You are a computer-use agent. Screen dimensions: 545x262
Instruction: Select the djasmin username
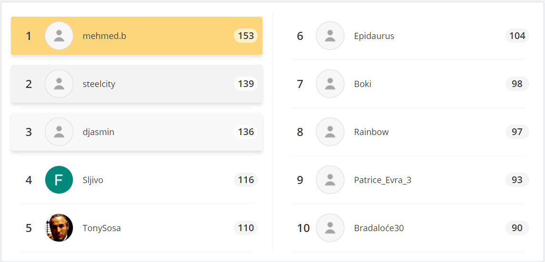[x=99, y=132]
